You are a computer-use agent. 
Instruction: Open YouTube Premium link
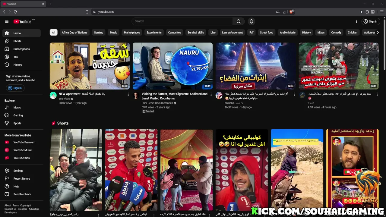click(21, 142)
